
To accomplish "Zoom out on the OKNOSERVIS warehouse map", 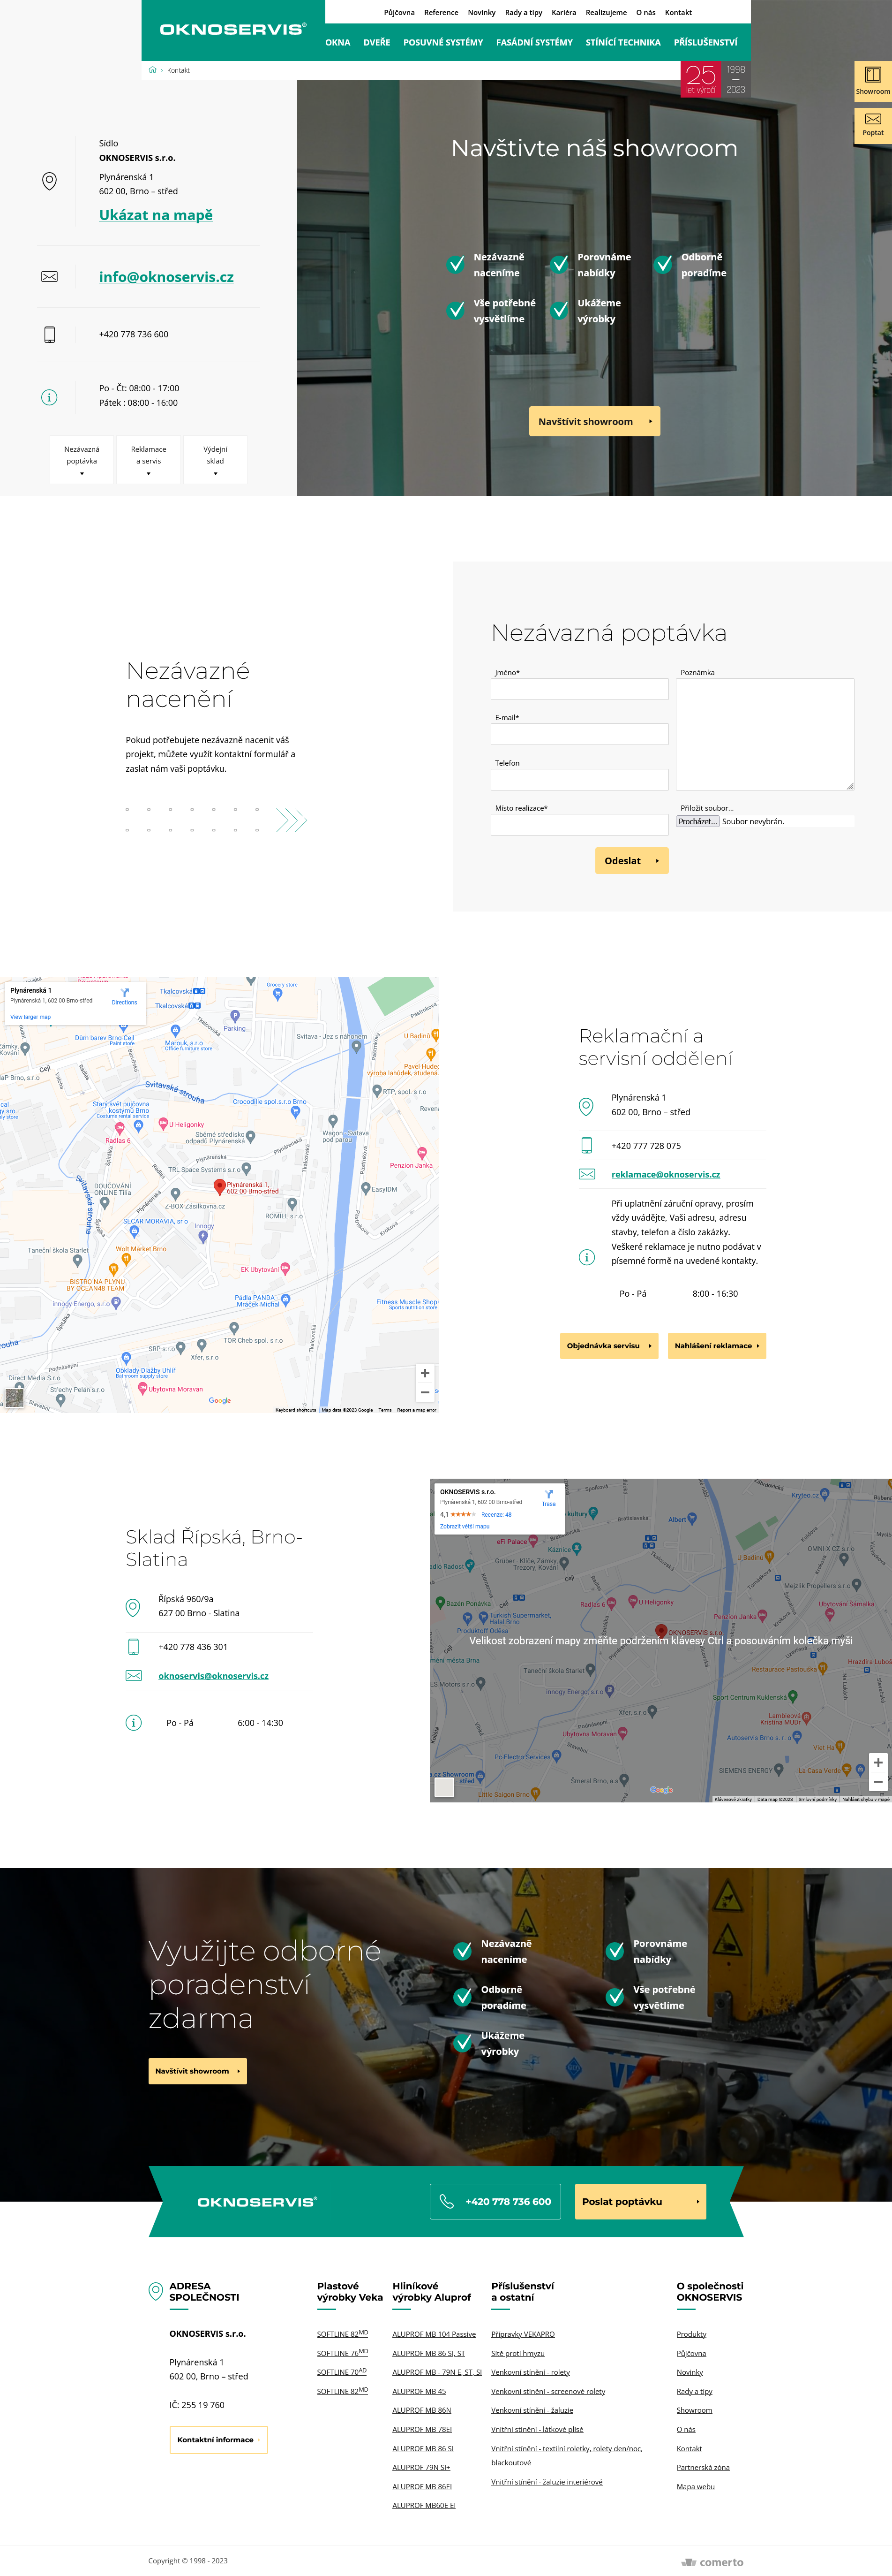I will [877, 1782].
